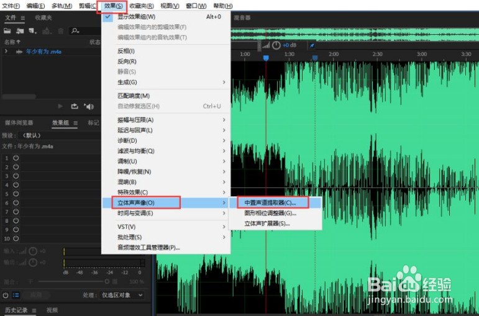The width and height of the screenshot is (479, 316).
Task: Click the input gain knob
Action: coord(33,251)
